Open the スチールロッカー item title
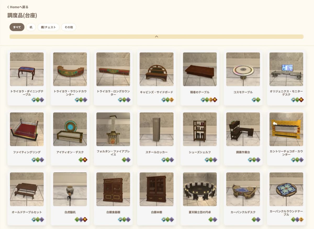The image size is (314, 229). (156, 152)
